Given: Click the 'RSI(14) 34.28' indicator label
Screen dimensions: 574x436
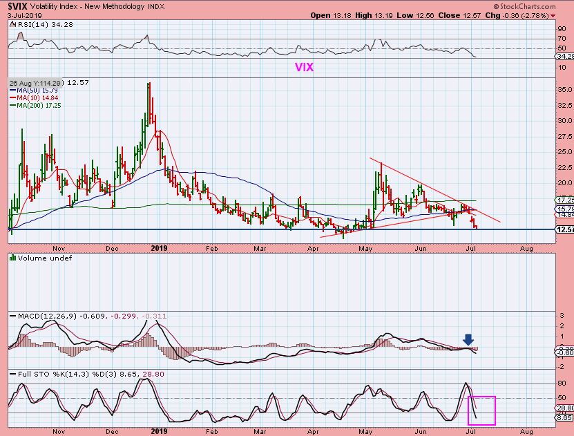Looking at the screenshot, I should pos(45,24).
